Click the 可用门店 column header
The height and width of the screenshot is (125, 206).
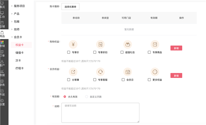[126, 18]
